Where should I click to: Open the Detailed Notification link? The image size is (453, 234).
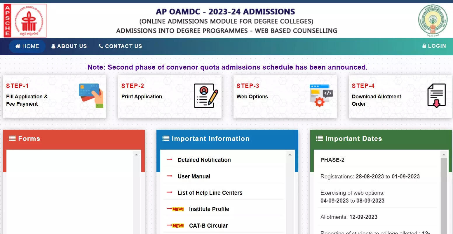point(204,160)
